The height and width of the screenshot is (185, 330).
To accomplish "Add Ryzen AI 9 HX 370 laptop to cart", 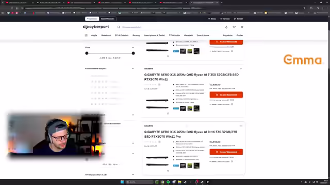I will [x=226, y=152].
